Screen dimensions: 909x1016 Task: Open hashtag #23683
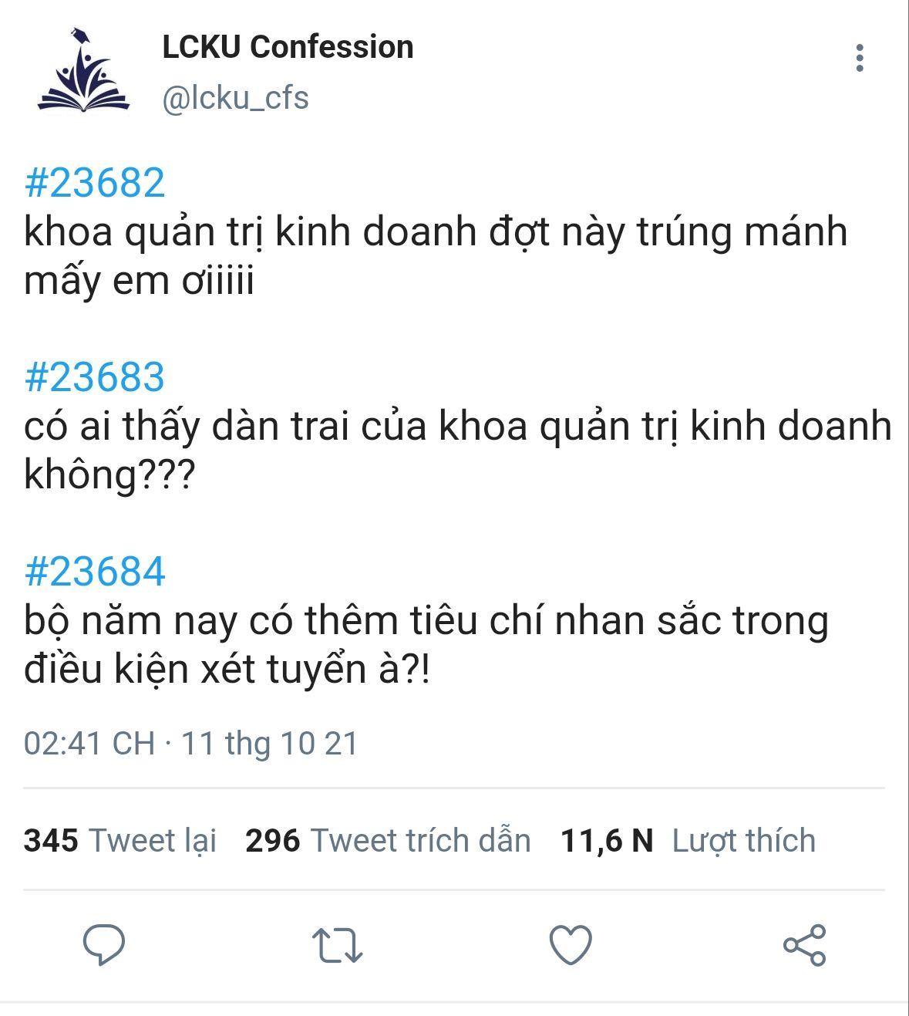coord(95,378)
